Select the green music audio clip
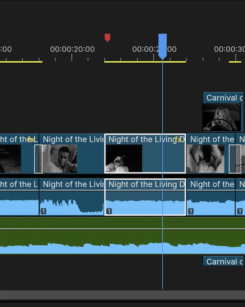This screenshot has width=245, height=307. [x=123, y=235]
